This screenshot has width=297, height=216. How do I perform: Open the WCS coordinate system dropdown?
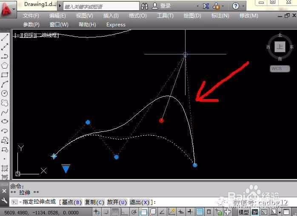pos(280,68)
